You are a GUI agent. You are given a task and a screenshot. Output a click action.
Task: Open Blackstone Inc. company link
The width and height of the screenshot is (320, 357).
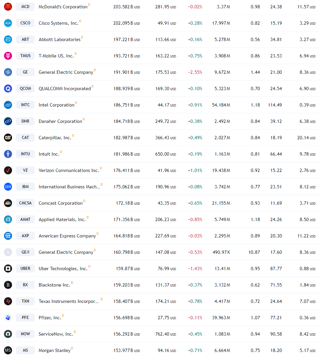pos(54,285)
